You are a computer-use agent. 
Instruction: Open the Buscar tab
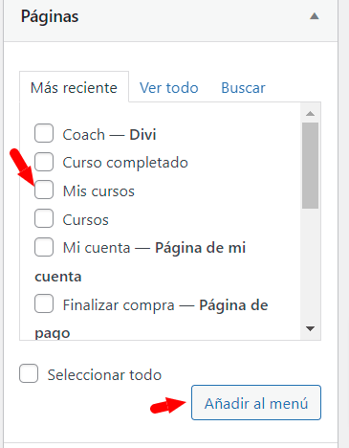point(243,88)
